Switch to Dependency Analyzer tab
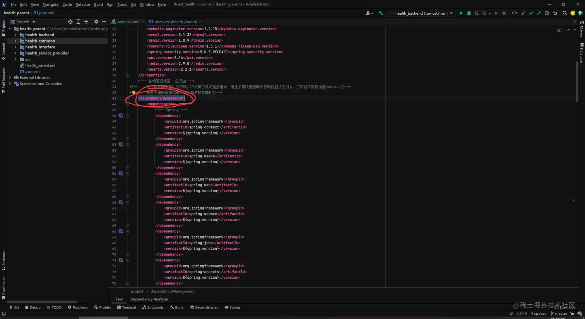Viewport: 585px width, 319px height. click(x=149, y=299)
